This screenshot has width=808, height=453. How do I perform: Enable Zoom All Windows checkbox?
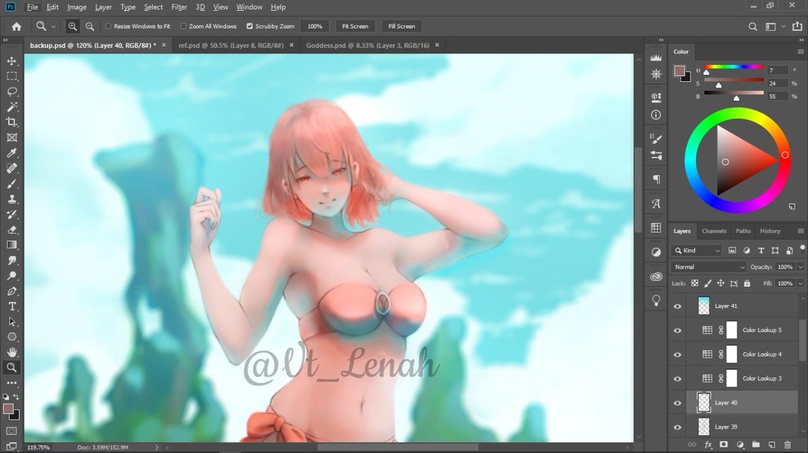(183, 26)
